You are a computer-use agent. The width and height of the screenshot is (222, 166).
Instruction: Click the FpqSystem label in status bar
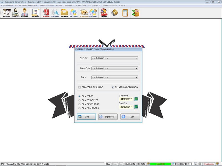209,164
